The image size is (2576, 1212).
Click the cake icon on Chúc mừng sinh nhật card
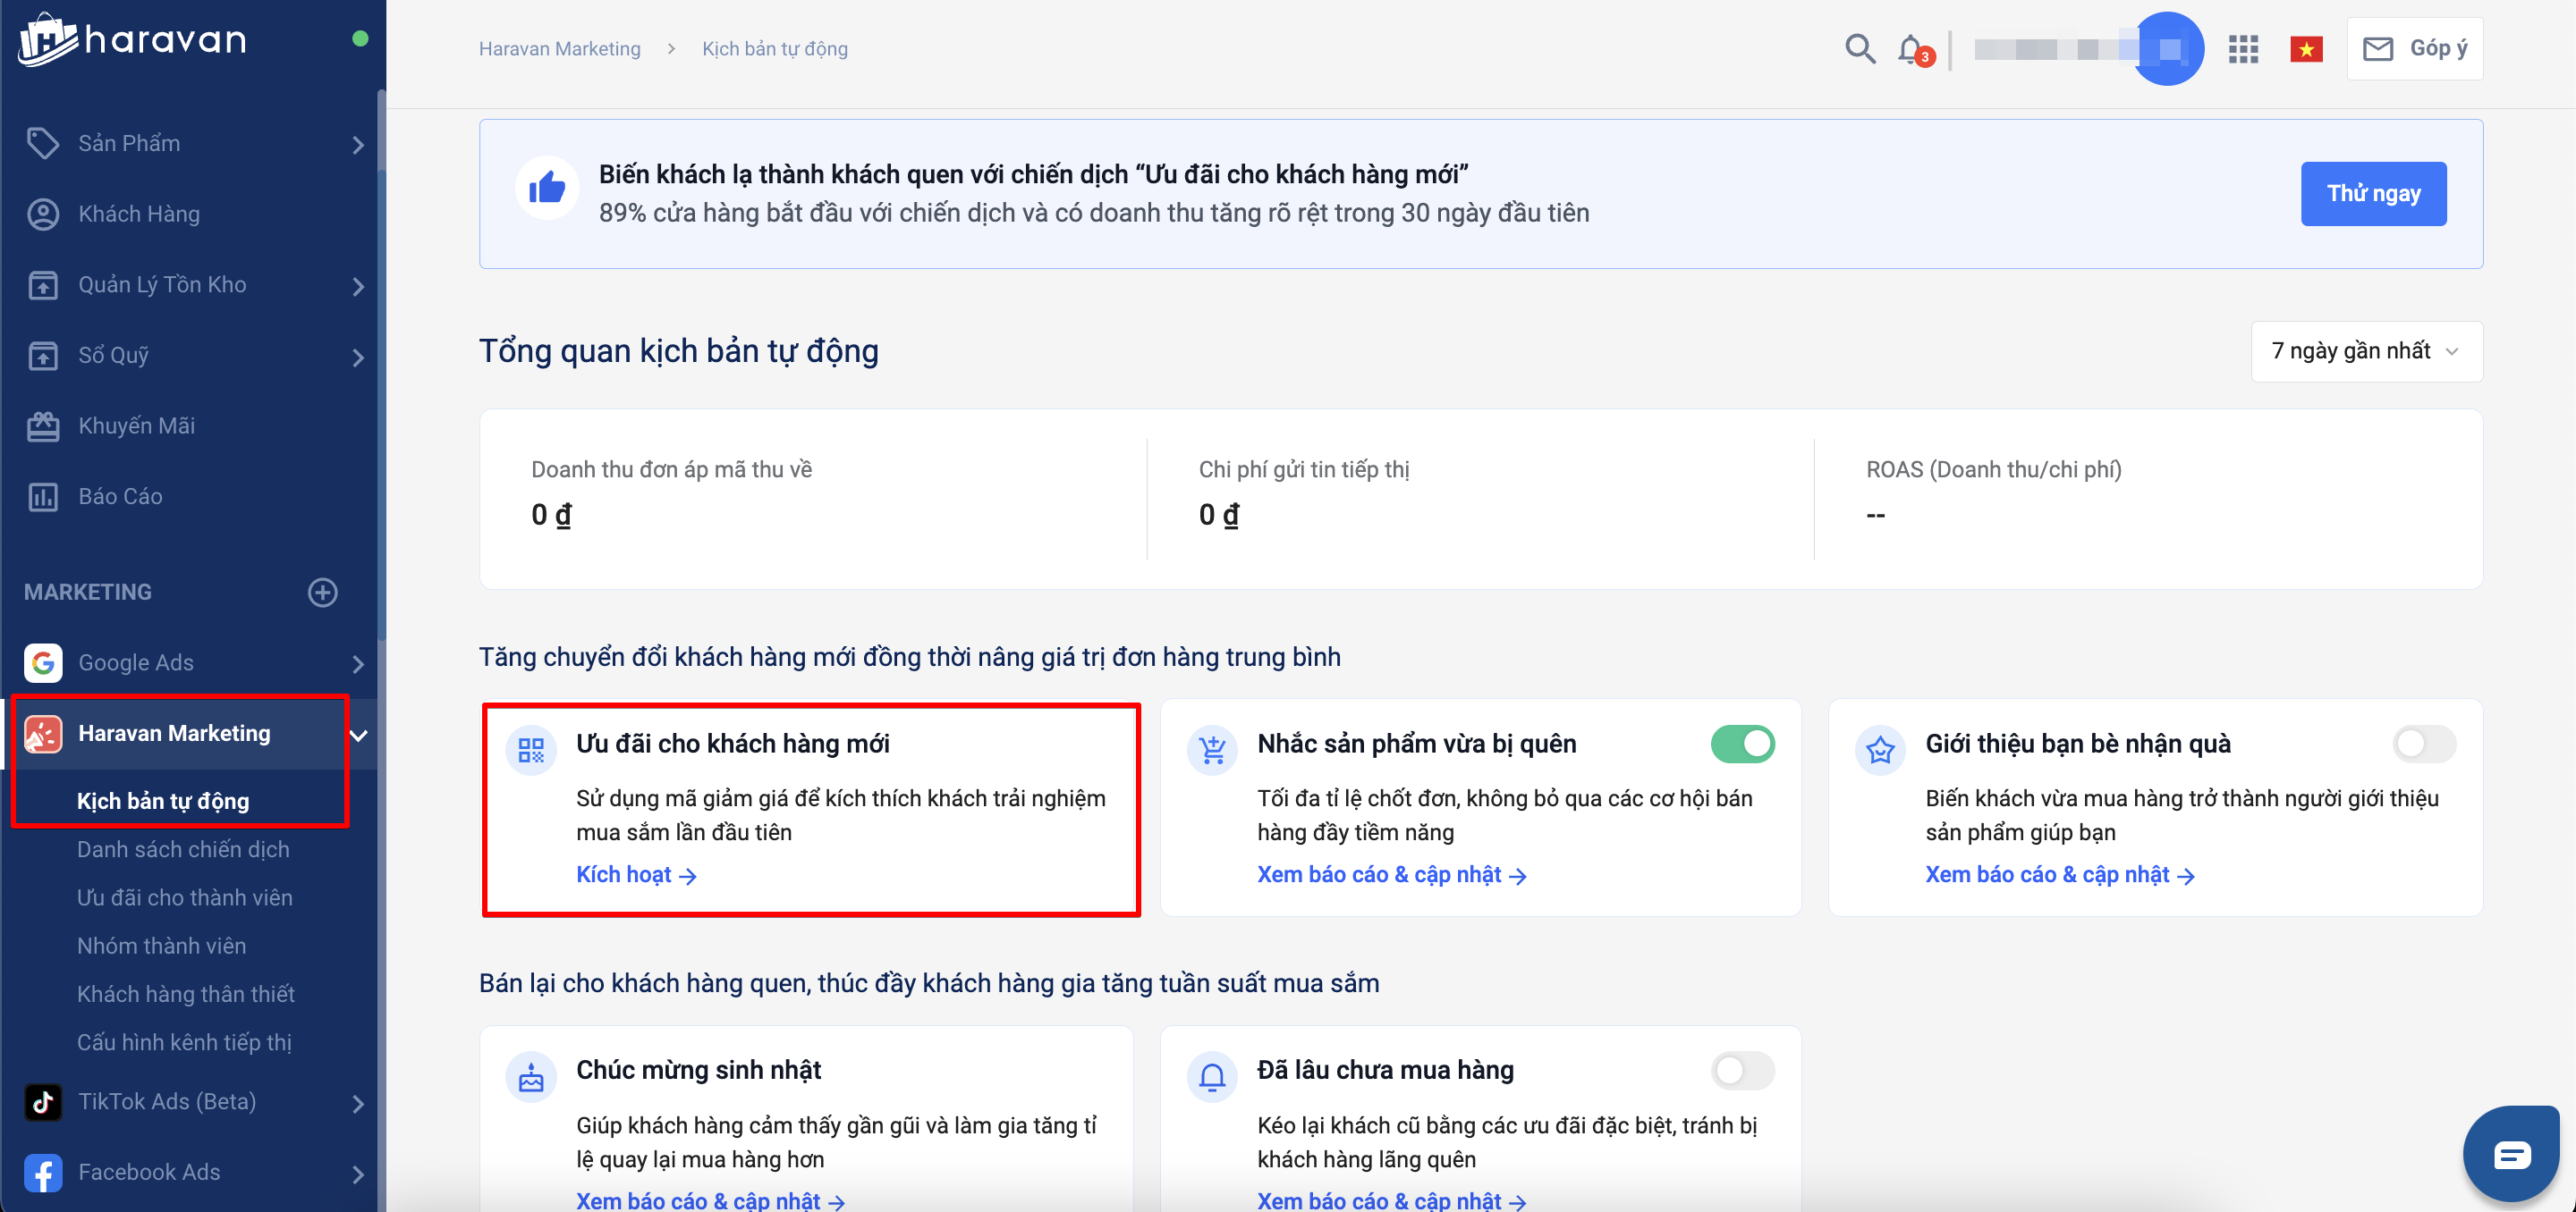tap(531, 1077)
